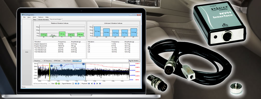Play the recording forward

(x=97, y=83)
